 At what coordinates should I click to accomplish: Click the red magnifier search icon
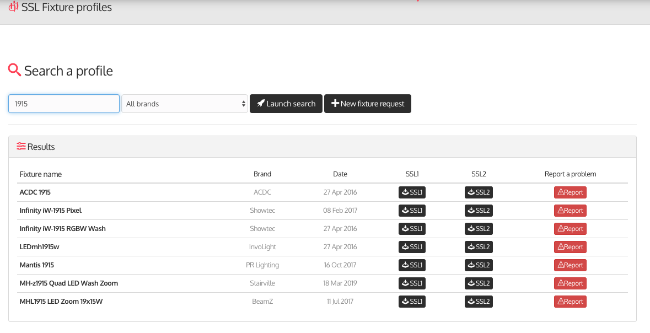[14, 69]
